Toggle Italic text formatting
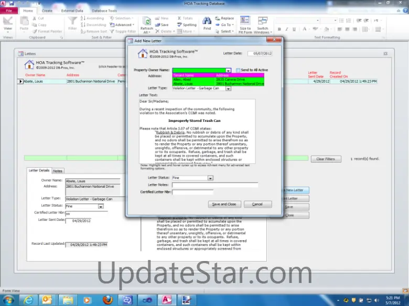409x306 pixels. 287,29
